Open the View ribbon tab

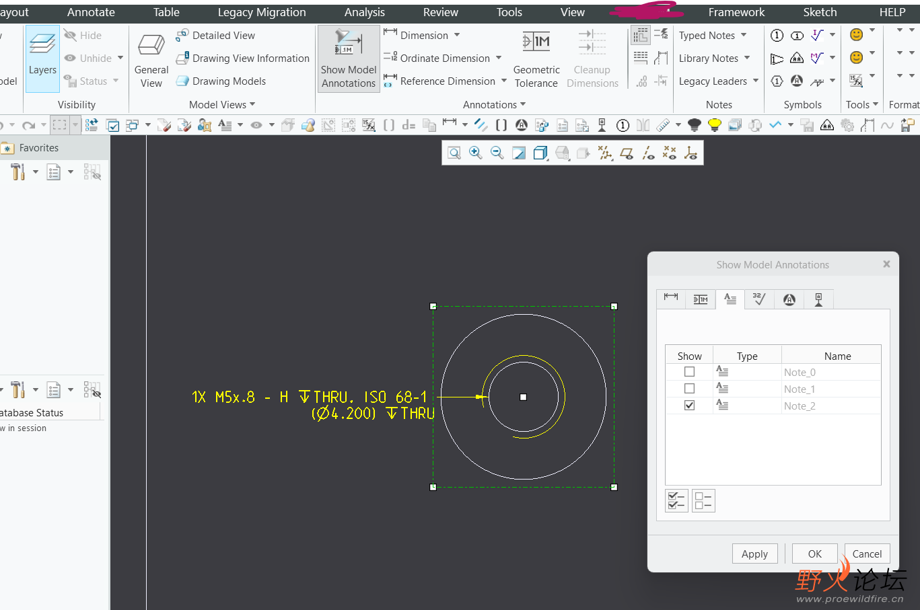click(x=573, y=12)
